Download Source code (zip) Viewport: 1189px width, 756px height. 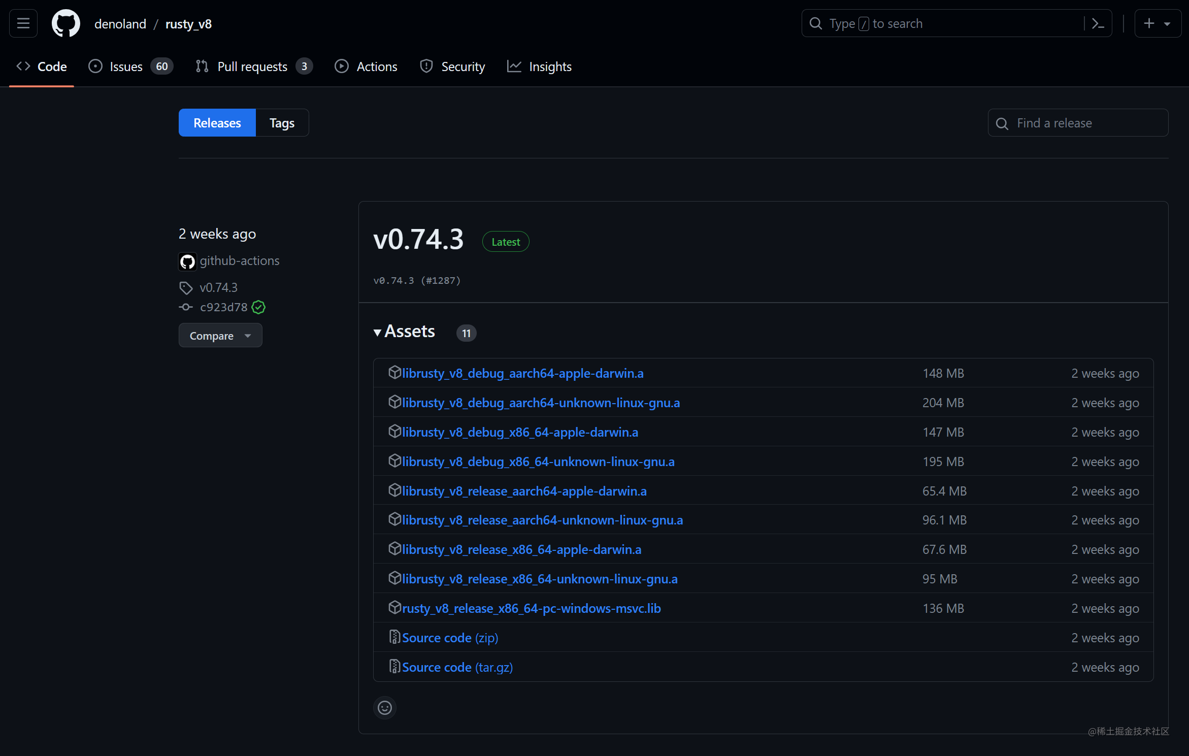[x=450, y=638]
